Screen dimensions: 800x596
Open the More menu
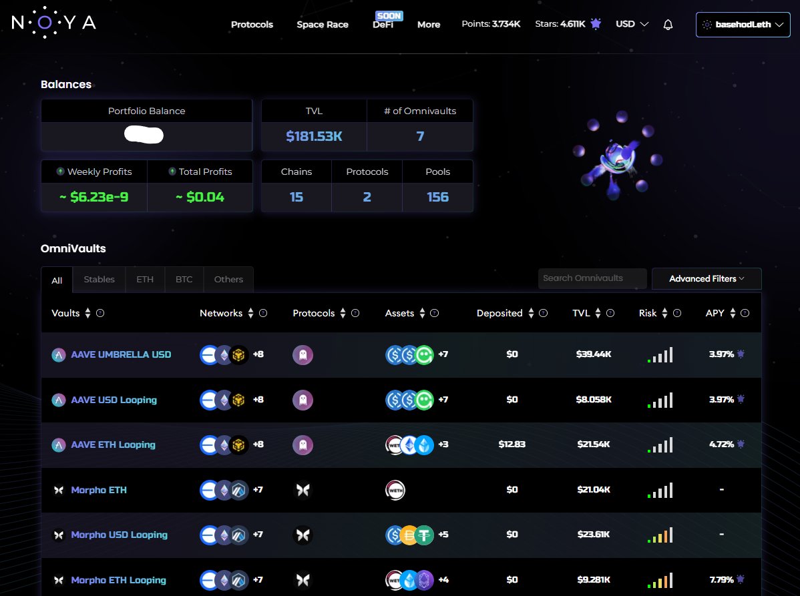(429, 25)
